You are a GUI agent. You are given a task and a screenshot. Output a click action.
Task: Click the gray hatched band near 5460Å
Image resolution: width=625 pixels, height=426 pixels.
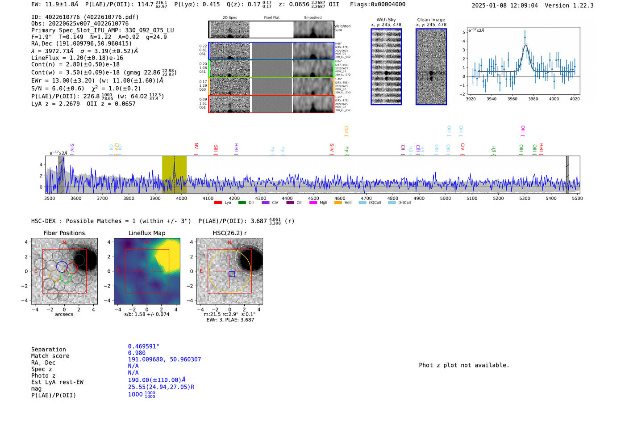pyautogui.click(x=567, y=174)
